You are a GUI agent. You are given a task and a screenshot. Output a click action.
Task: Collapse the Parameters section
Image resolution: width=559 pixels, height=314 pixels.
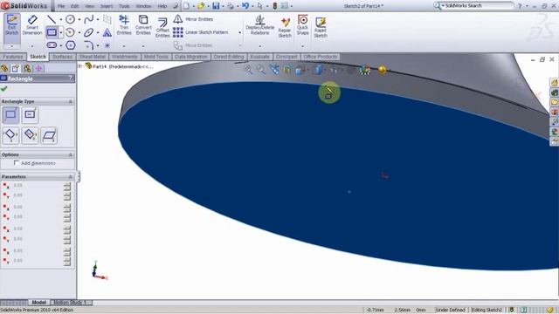pos(70,176)
